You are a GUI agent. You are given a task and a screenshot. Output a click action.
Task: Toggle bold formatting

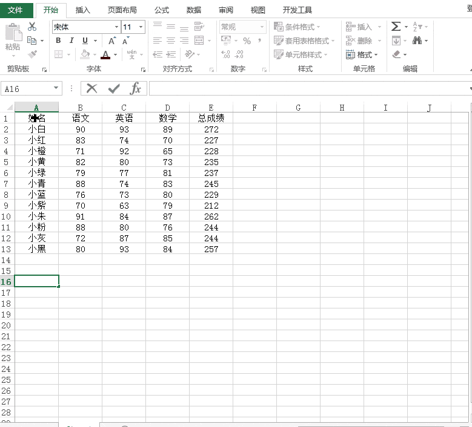pyautogui.click(x=58, y=41)
